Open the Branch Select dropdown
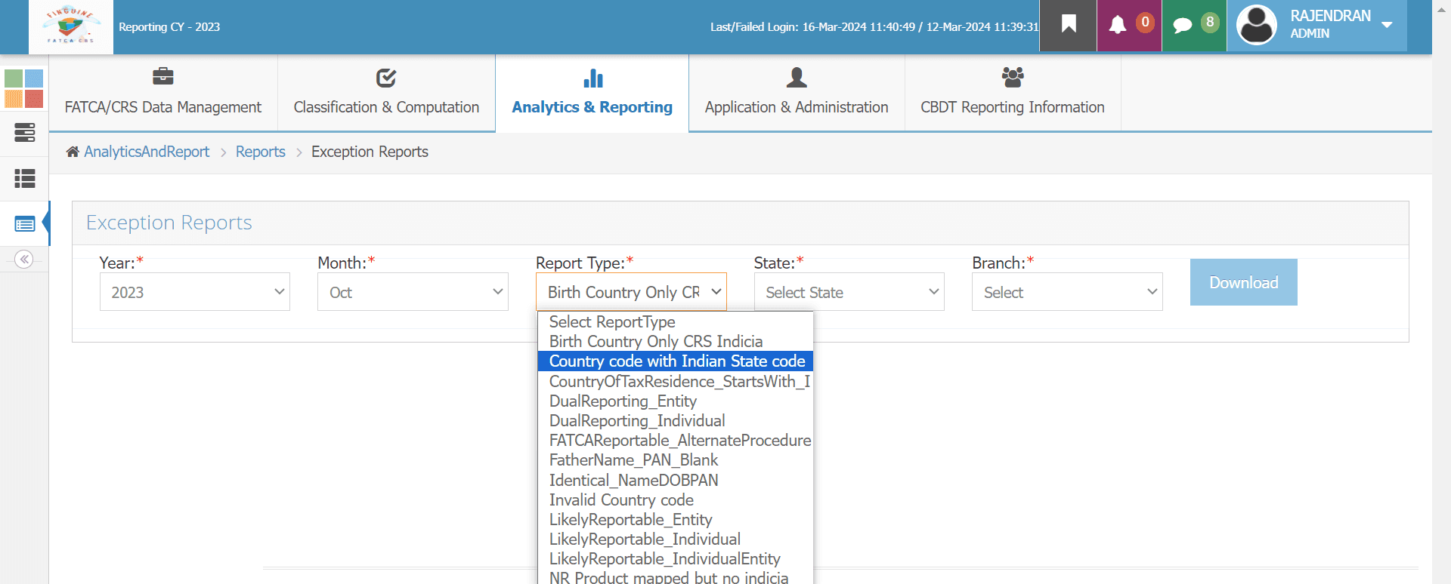This screenshot has height=584, width=1451. tap(1067, 292)
